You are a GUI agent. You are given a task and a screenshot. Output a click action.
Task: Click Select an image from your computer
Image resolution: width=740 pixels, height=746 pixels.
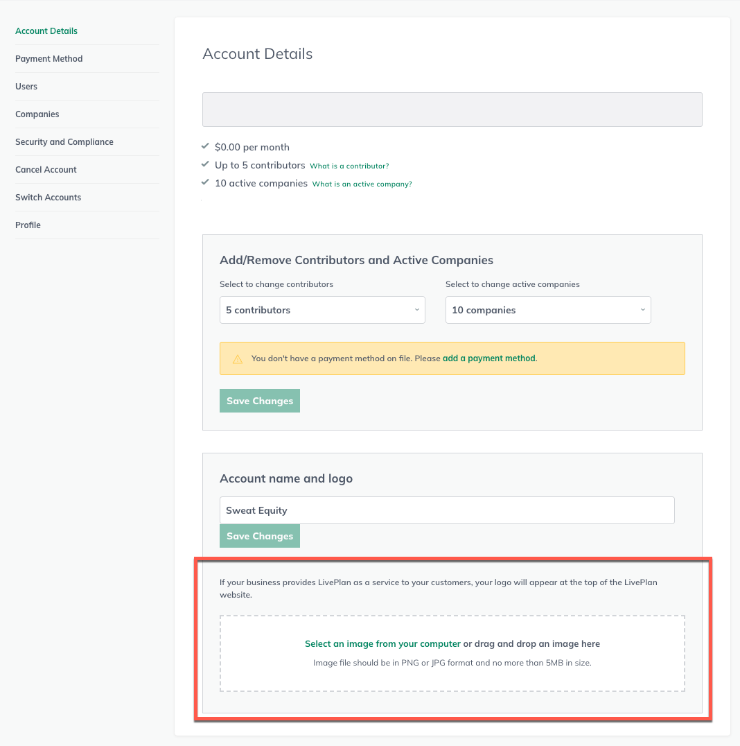382,644
